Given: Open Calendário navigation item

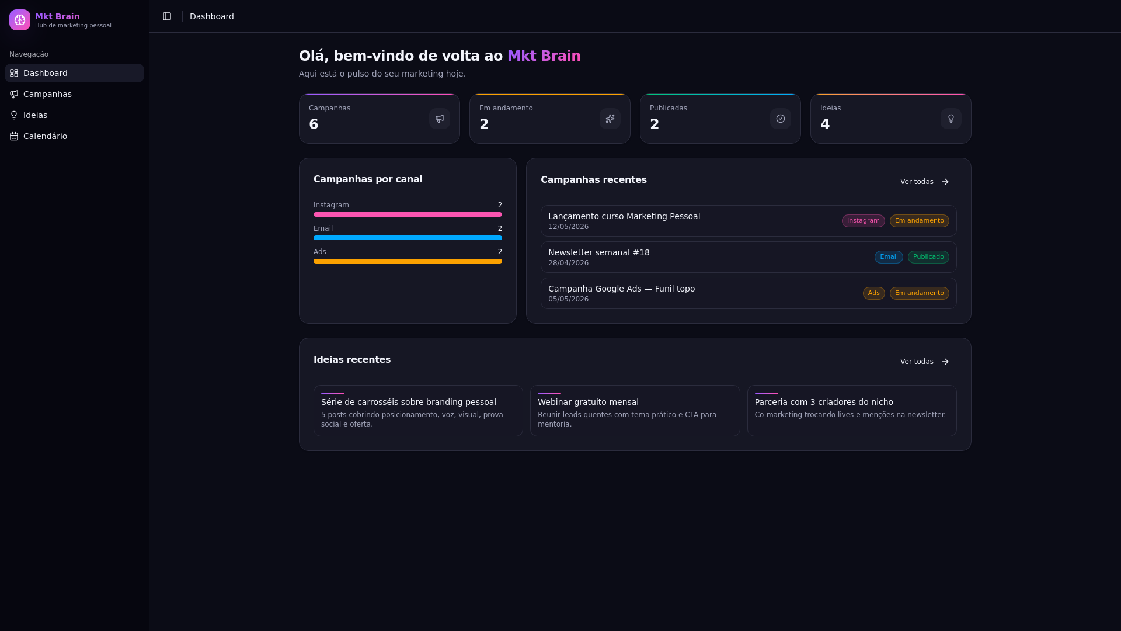Looking at the screenshot, I should click(x=74, y=136).
